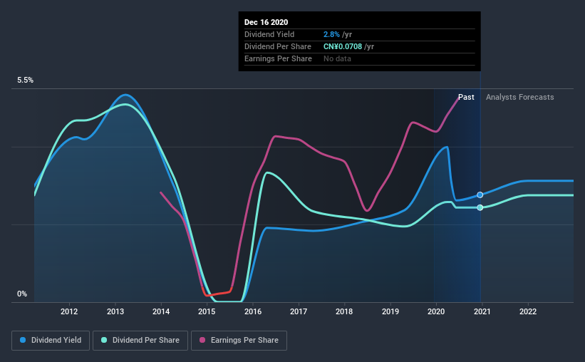Screen dimensions: 585x362
Task: Click the CN¥0.0708 dividend per share value
Action: (x=343, y=46)
